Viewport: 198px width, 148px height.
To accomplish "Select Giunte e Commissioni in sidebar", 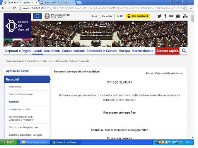I will click(20, 94).
